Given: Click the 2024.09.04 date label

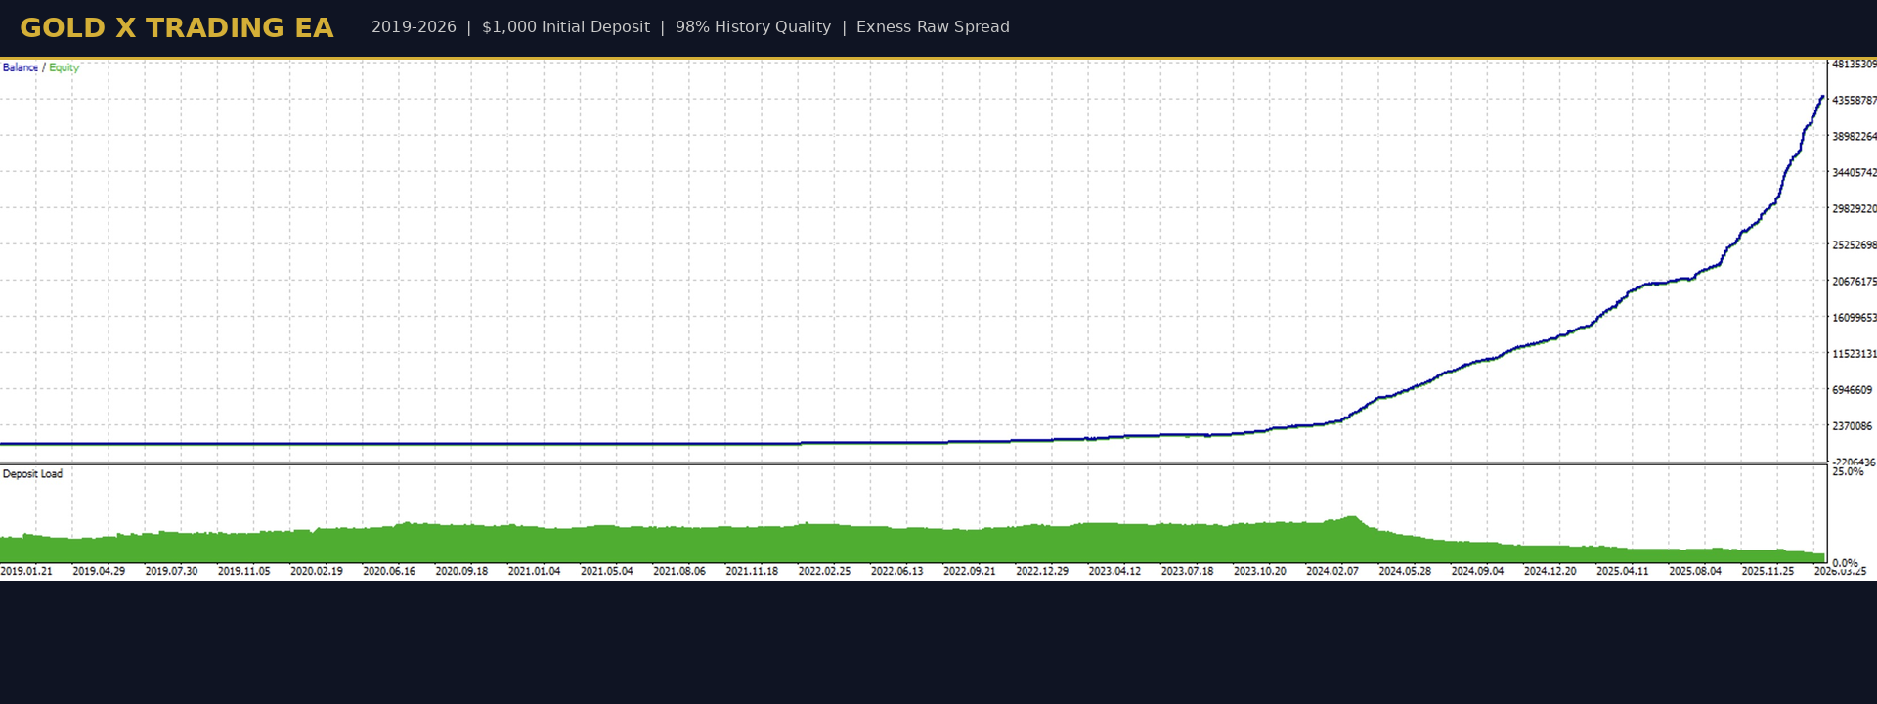Looking at the screenshot, I should pyautogui.click(x=1477, y=572).
